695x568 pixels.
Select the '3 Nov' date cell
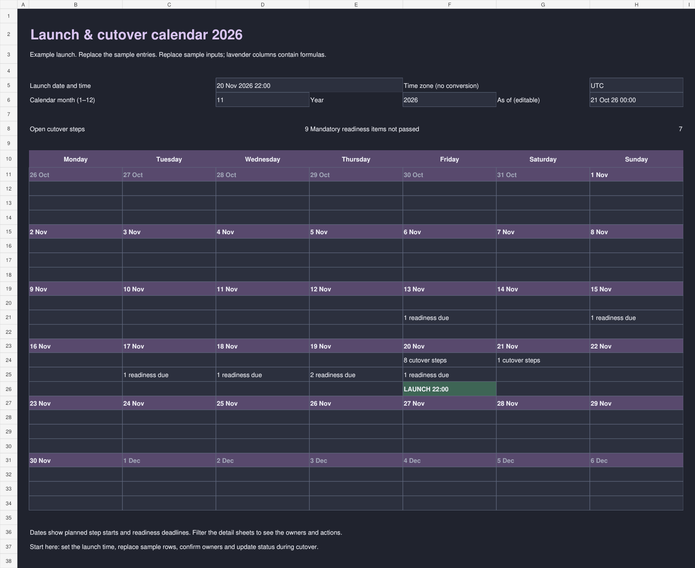[169, 232]
